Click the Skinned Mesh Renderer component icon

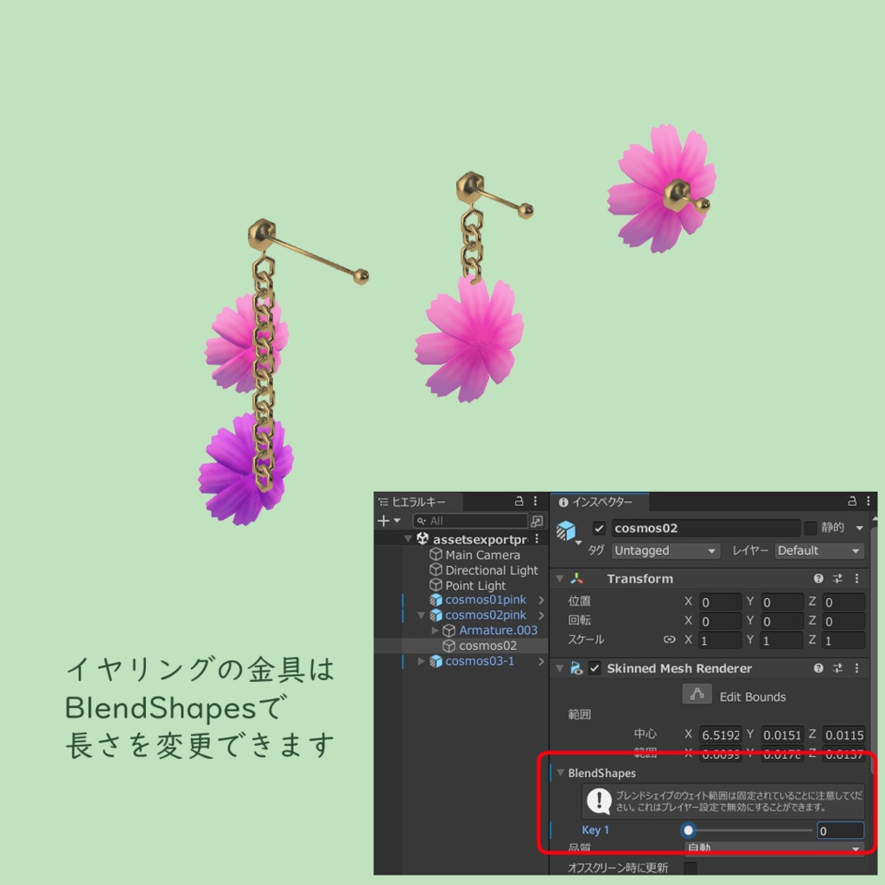pyautogui.click(x=577, y=669)
